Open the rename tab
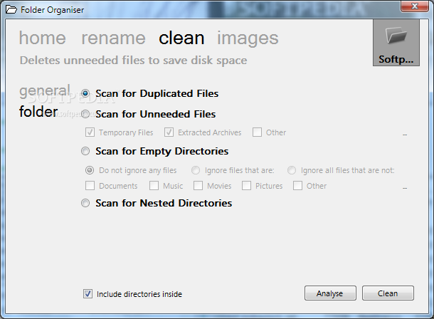434x319 pixels. coord(113,38)
